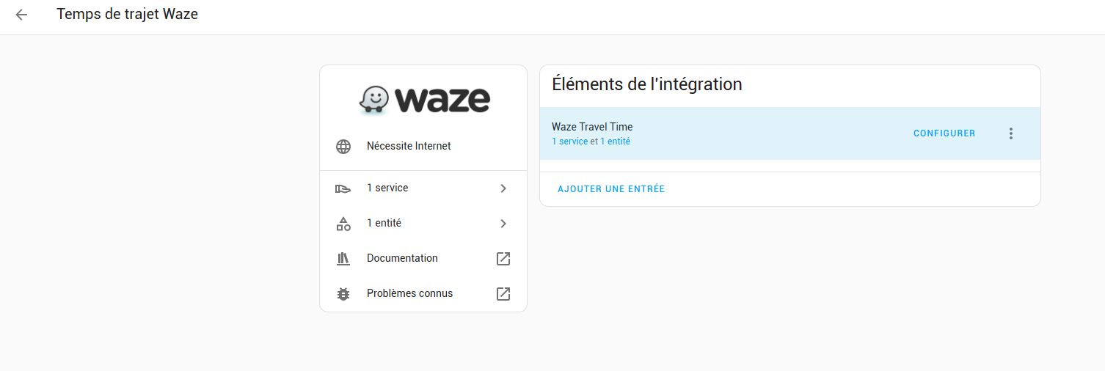Click the hand service icon
Viewport: 1105px width, 371px height.
[343, 188]
